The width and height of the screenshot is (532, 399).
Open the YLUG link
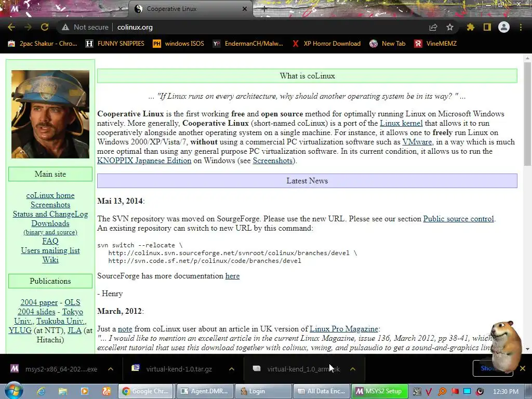coord(20,330)
